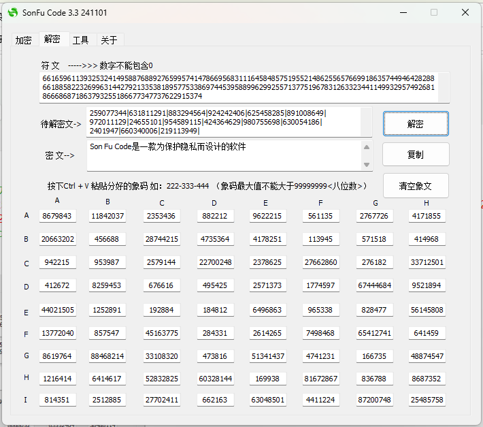Select the cell showing 22700248
The width and height of the screenshot is (483, 427).
pos(215,262)
